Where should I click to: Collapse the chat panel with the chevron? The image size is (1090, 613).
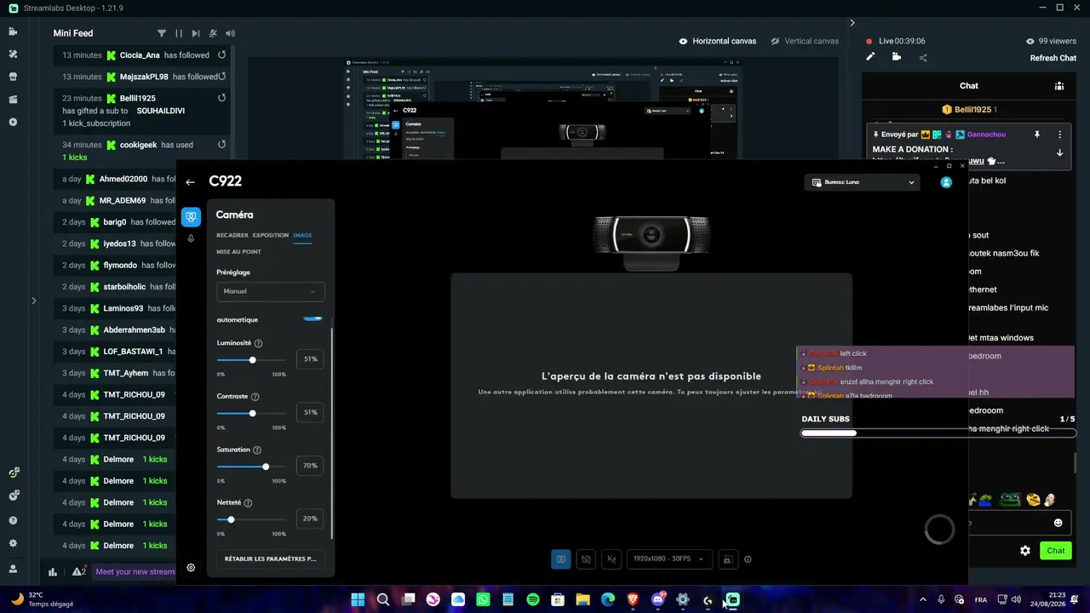point(852,23)
